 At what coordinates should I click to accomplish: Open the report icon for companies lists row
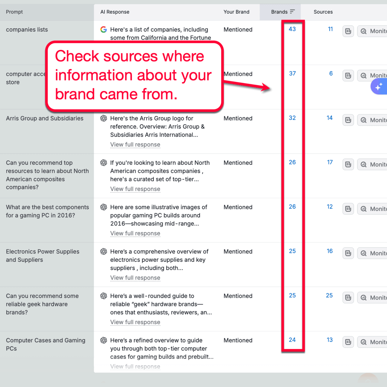348,31
